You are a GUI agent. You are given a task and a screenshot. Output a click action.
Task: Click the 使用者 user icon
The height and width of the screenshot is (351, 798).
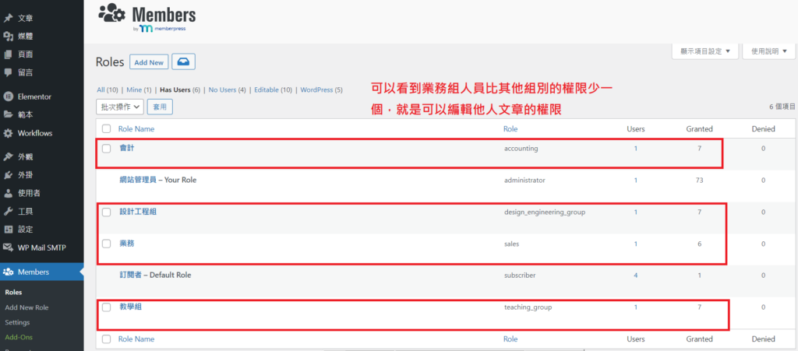pos(9,193)
